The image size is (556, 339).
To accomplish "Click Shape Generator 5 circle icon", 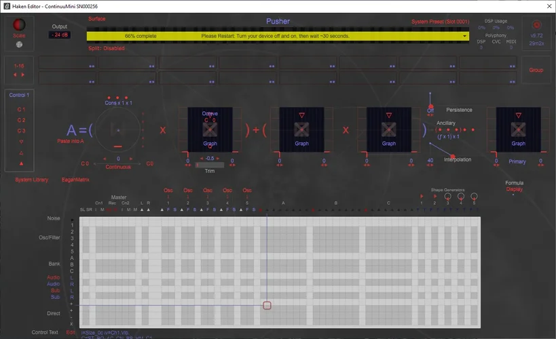I will pyautogui.click(x=474, y=196).
